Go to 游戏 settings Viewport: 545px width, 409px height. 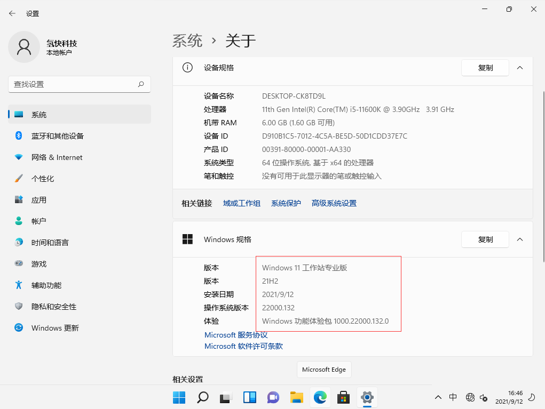click(80, 264)
